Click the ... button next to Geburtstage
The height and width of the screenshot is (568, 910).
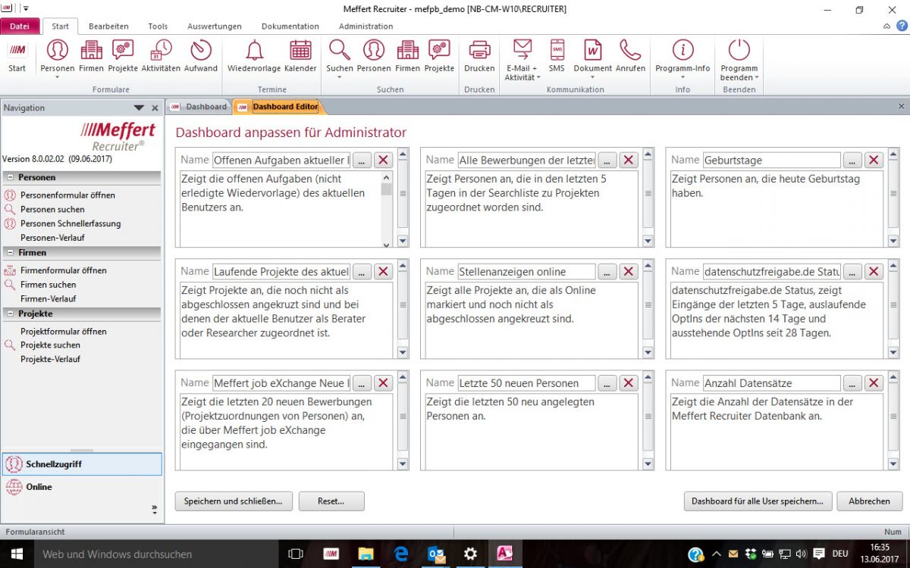coord(853,160)
